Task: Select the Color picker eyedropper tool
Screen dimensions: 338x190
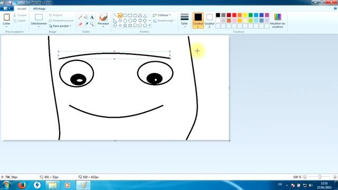Action: coord(86,24)
